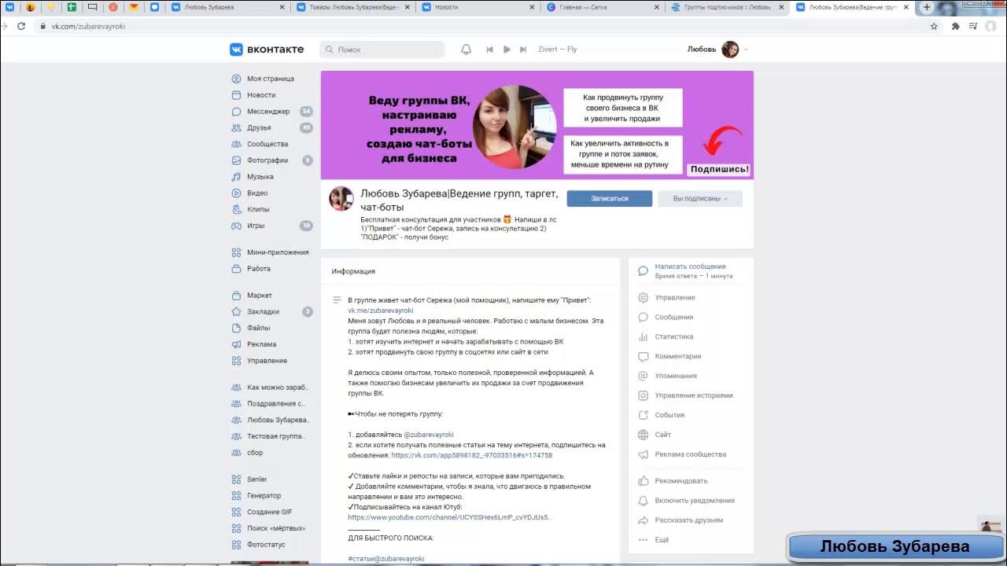1007x566 pixels.
Task: Expand the Вы подписаны dropdown
Action: [x=700, y=199]
